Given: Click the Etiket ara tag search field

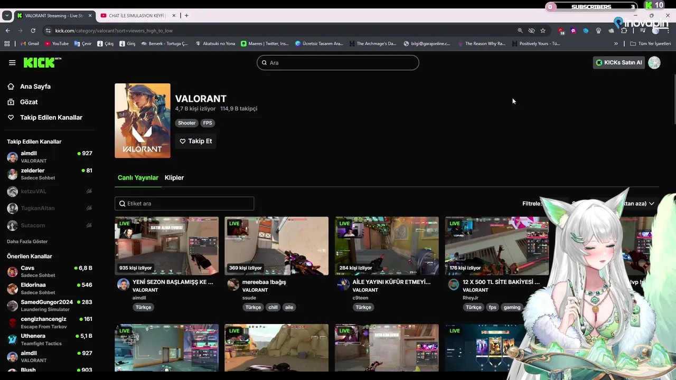Looking at the screenshot, I should [184, 204].
